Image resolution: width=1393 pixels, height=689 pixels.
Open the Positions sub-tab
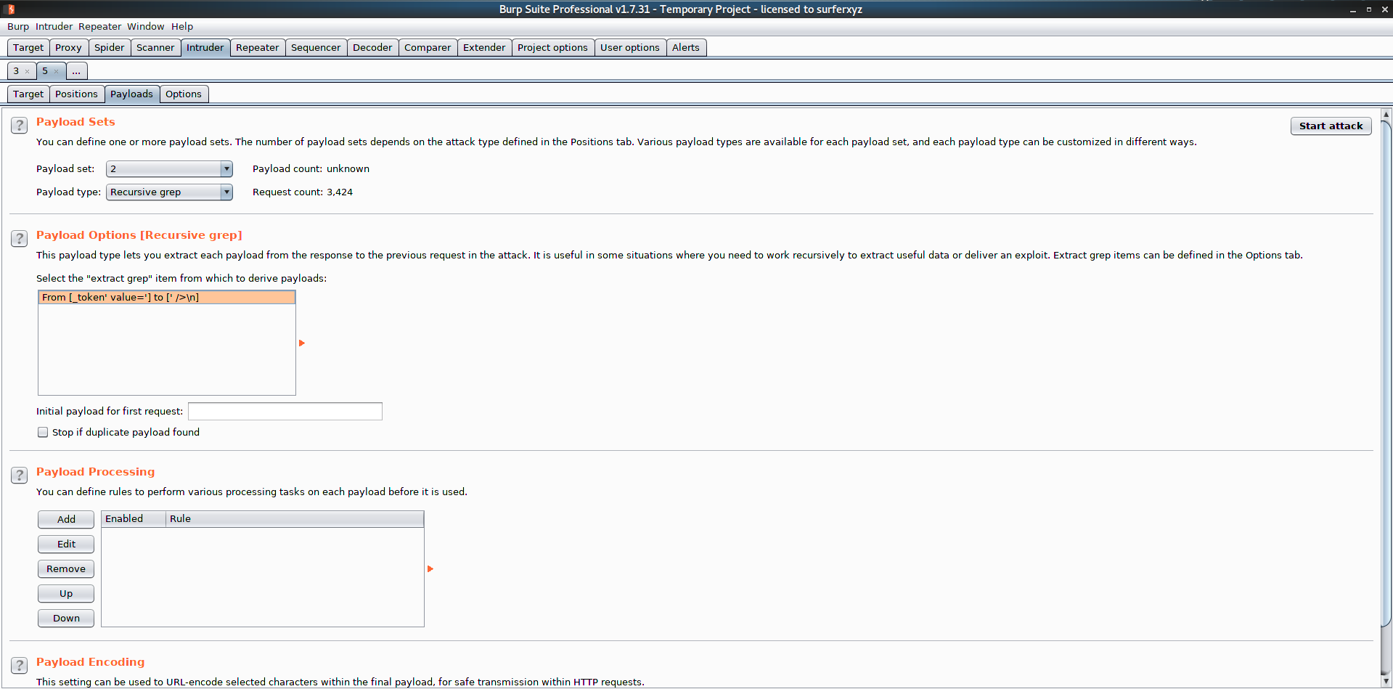pyautogui.click(x=76, y=94)
